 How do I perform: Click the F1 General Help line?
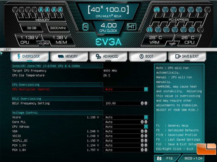tap(172, 126)
